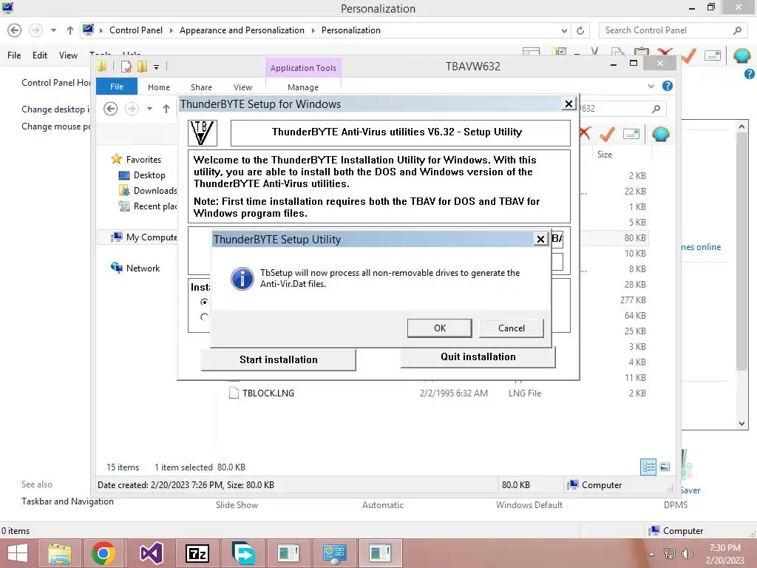
Task: Switch explorer to large icons view
Action: click(665, 467)
